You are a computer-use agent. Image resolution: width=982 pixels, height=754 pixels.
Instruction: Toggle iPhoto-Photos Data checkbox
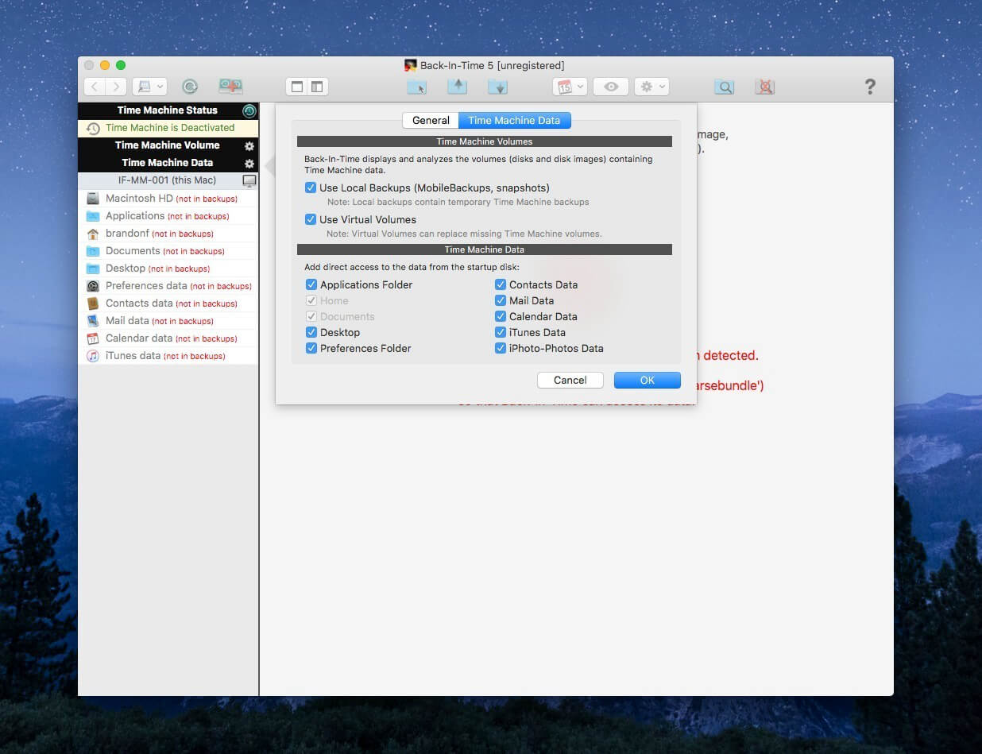tap(501, 348)
